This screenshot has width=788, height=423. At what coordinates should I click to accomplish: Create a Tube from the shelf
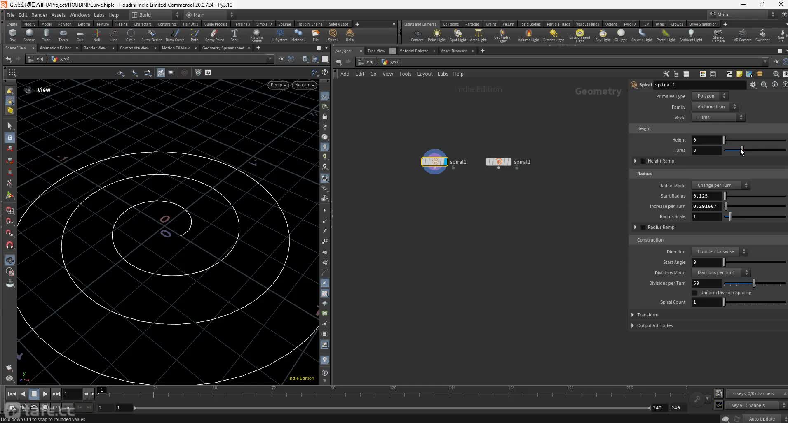pyautogui.click(x=46, y=35)
